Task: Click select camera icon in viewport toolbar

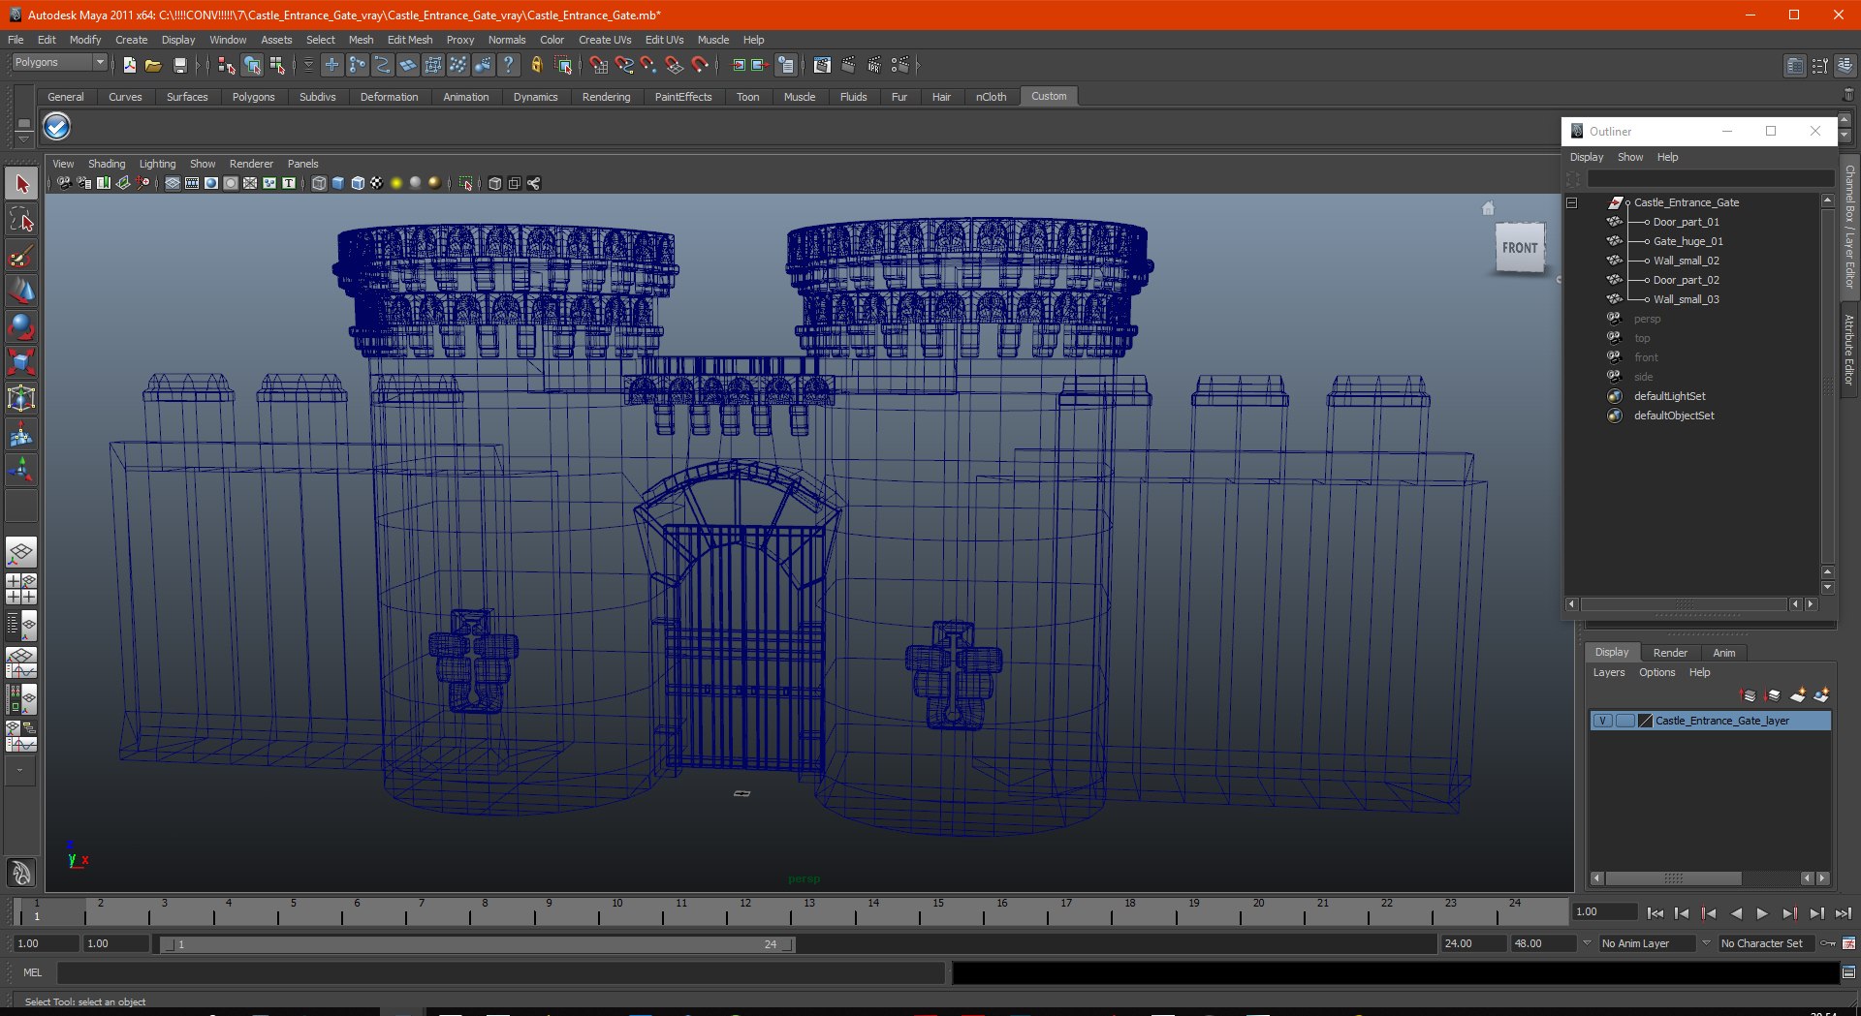Action: [64, 183]
